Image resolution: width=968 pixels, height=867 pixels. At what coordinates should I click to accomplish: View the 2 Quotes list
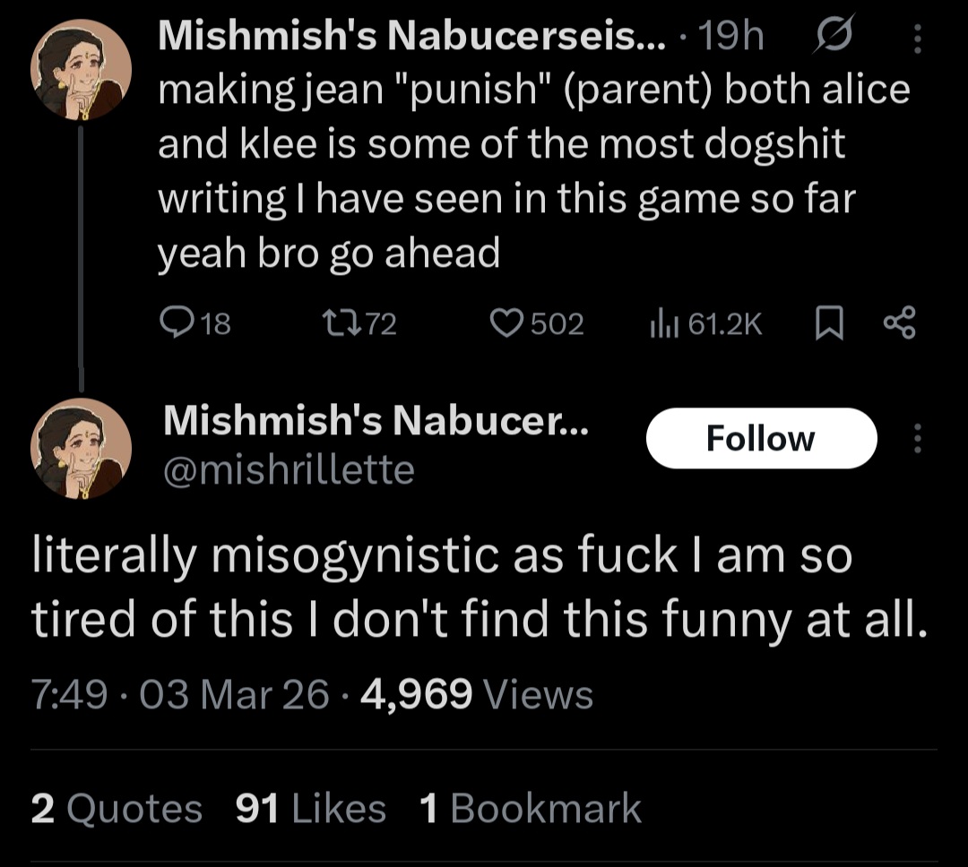(117, 808)
